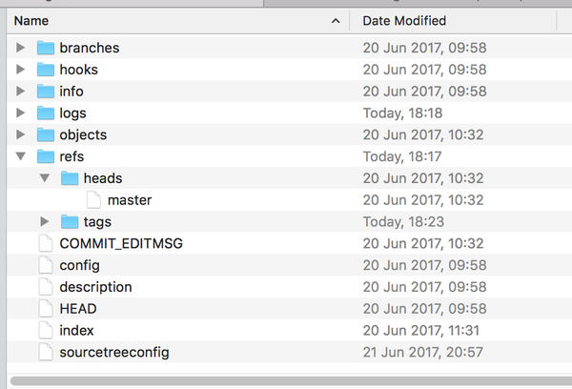Expand the logs folder
The width and height of the screenshot is (572, 389).
click(x=21, y=113)
